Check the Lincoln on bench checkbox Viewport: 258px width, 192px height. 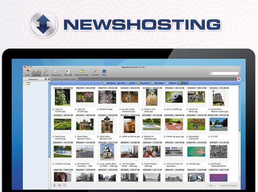[187, 109]
